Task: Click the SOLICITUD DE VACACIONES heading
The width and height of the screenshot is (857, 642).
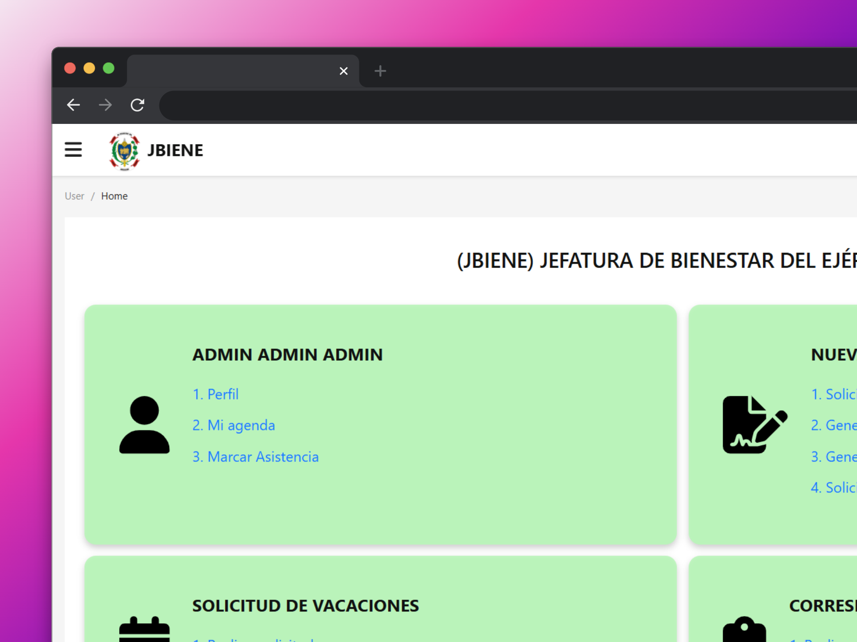Action: click(305, 606)
